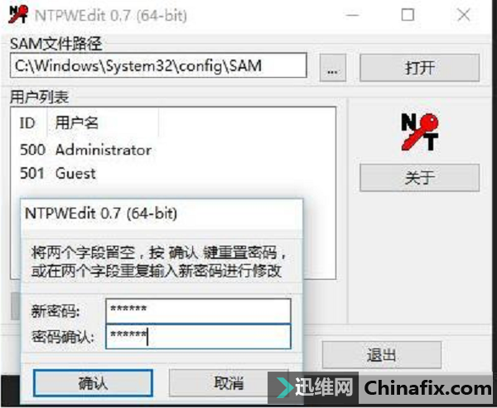Open the file browse ellipsis button
The width and height of the screenshot is (497, 408).
[332, 68]
